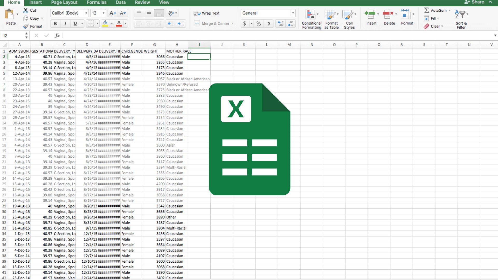Click the Cut scissors icon
This screenshot has width=498, height=280.
click(x=25, y=10)
